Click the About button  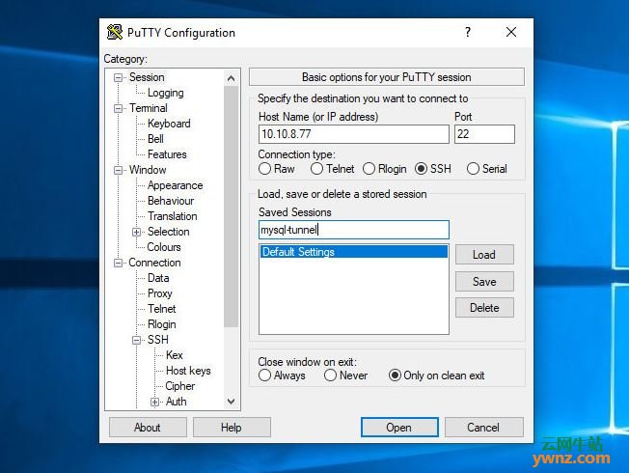[148, 428]
